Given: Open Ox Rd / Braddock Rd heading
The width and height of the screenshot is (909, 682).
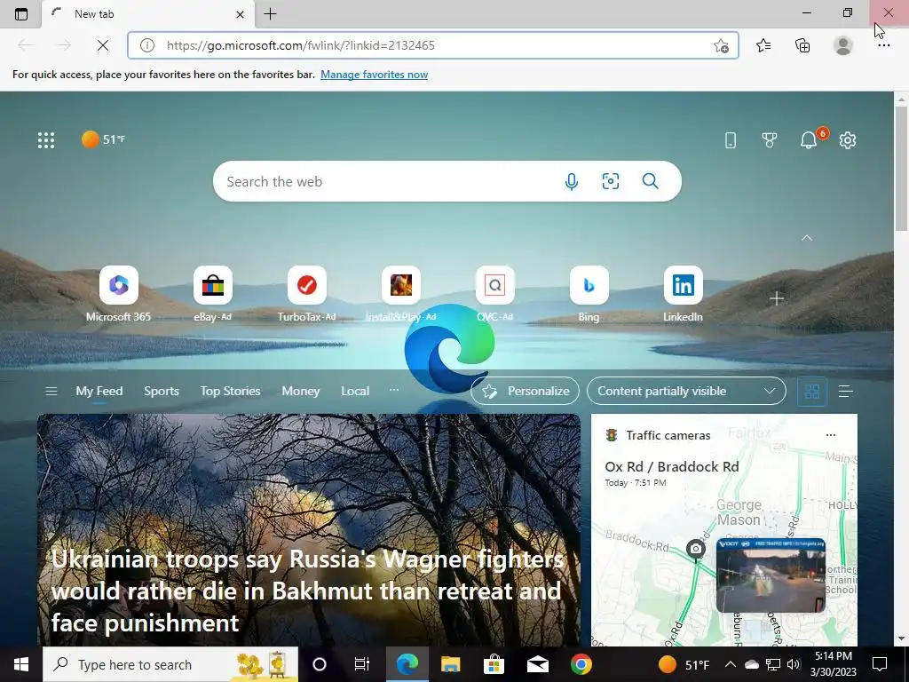Looking at the screenshot, I should click(672, 467).
